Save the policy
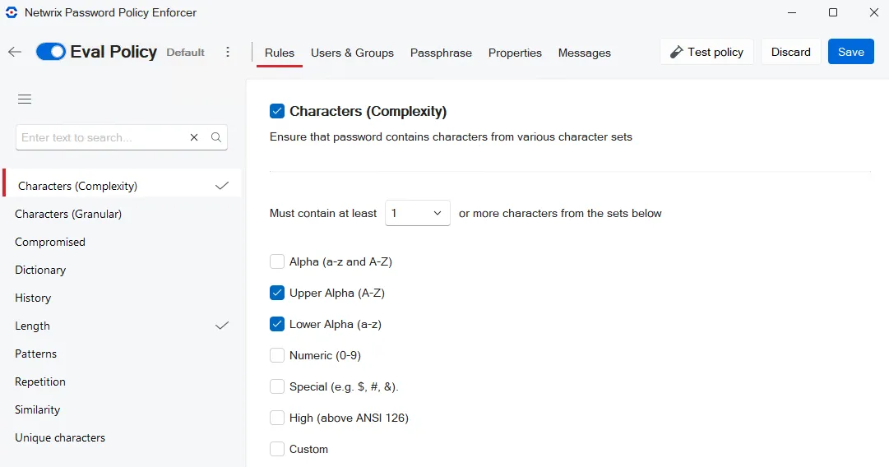 pos(851,52)
